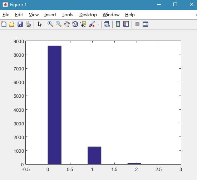
Task: Open the File menu
Action: [6, 15]
